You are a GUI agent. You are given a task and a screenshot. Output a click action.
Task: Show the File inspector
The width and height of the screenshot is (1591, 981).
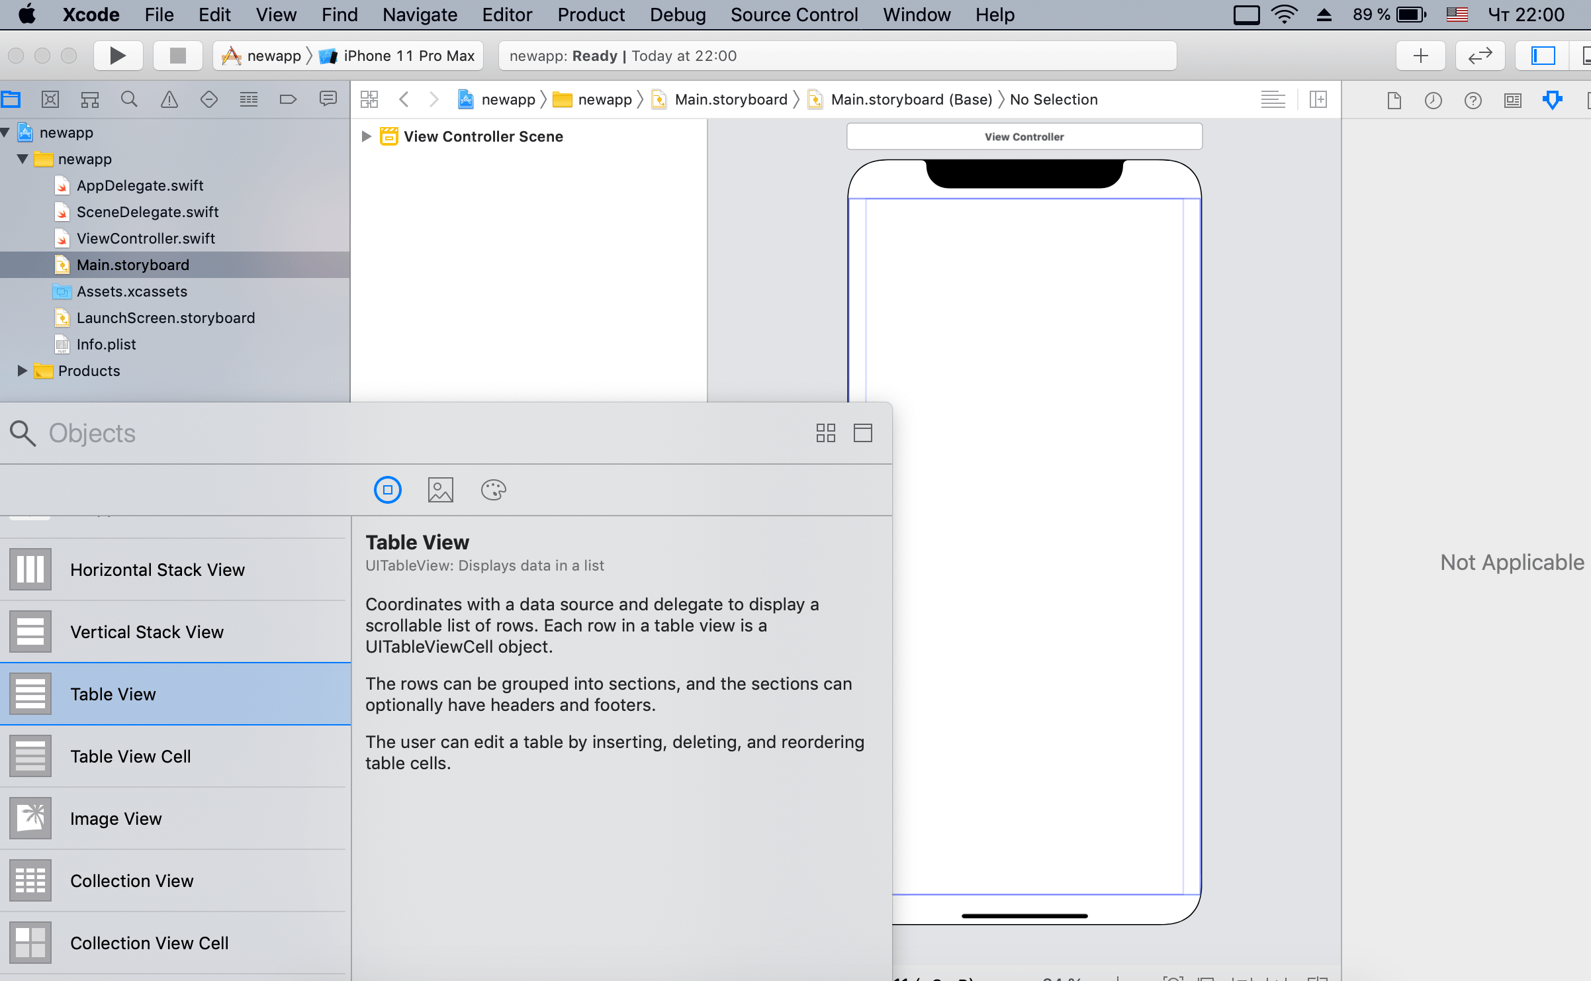[x=1394, y=101]
